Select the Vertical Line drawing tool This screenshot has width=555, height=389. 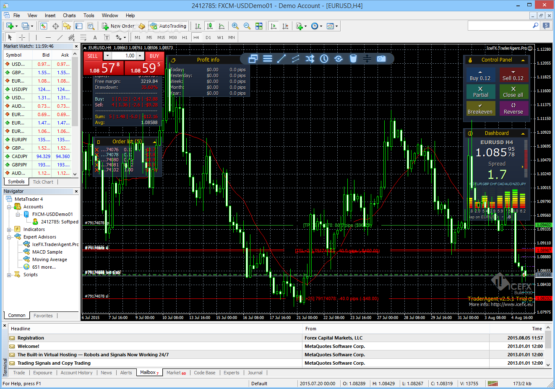(x=36, y=37)
